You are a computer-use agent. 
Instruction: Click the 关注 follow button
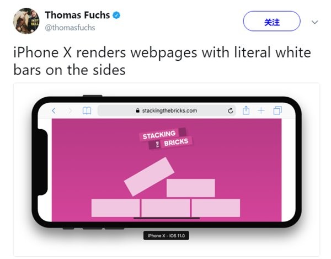[x=271, y=22]
